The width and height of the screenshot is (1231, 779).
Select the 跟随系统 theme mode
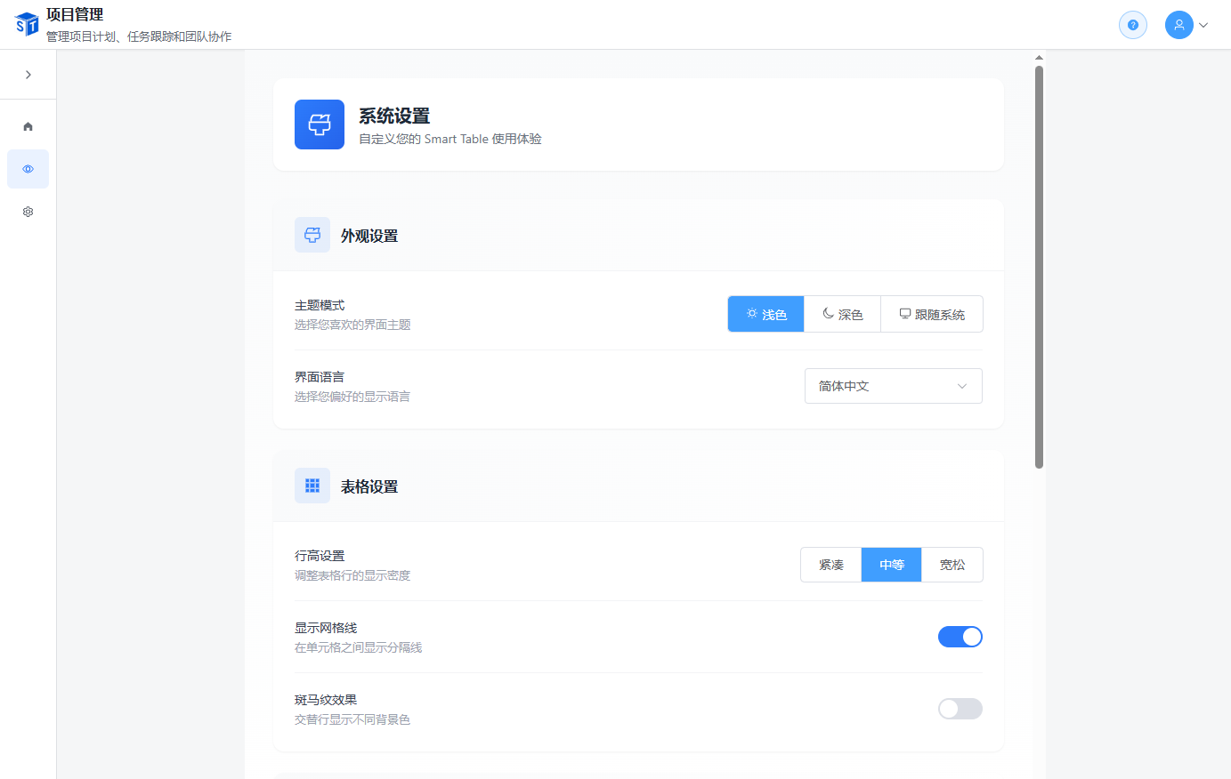[x=932, y=314]
